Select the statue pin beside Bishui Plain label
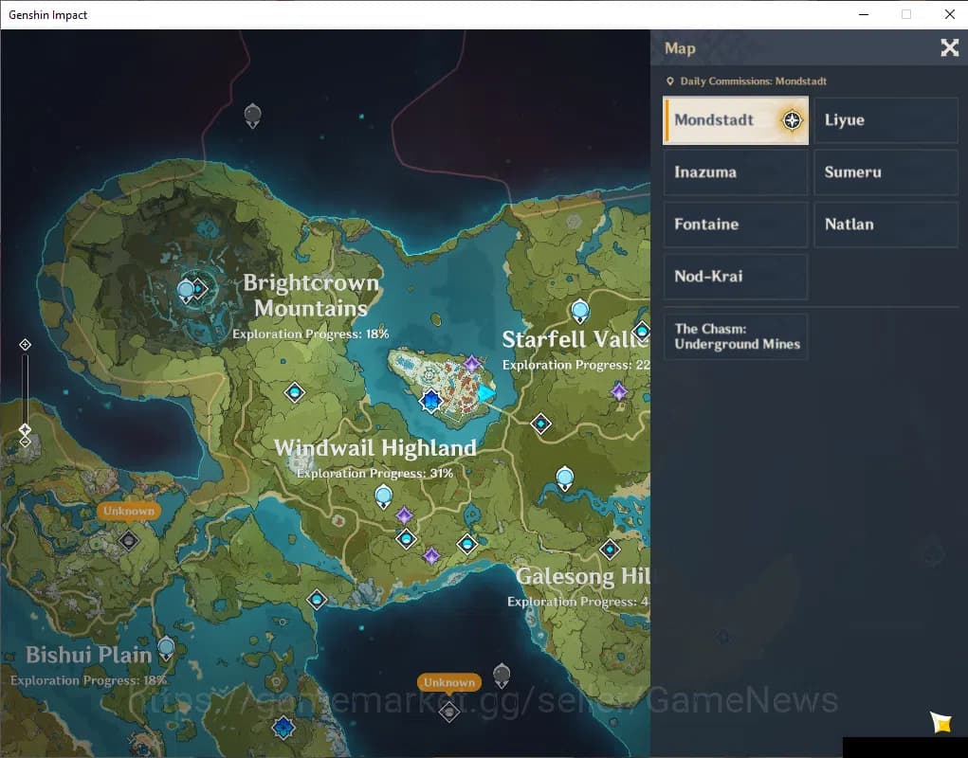This screenshot has height=758, width=968. tap(166, 649)
